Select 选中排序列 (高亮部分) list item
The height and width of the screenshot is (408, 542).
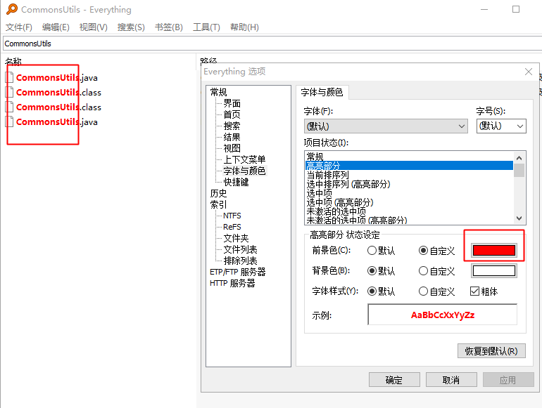409,184
